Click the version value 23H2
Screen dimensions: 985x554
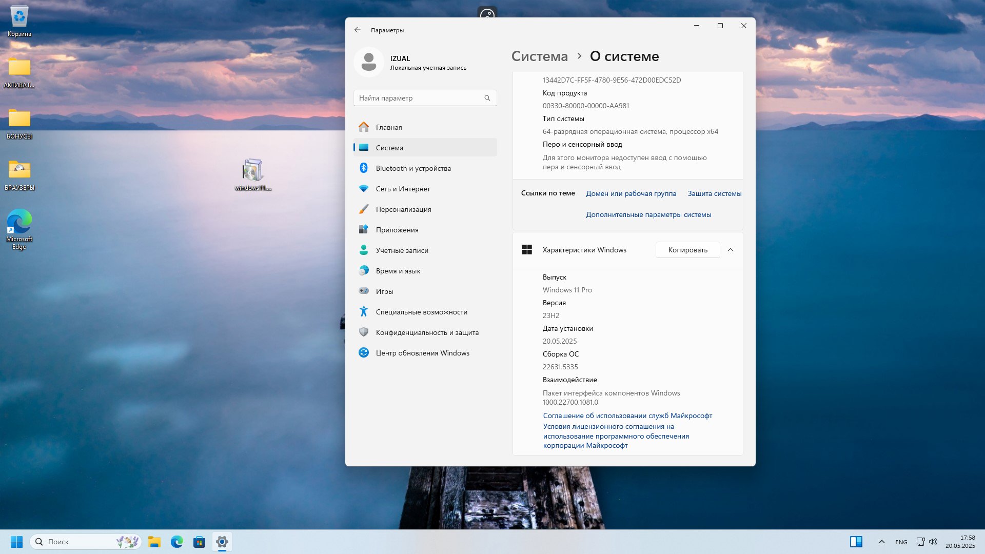click(x=551, y=315)
